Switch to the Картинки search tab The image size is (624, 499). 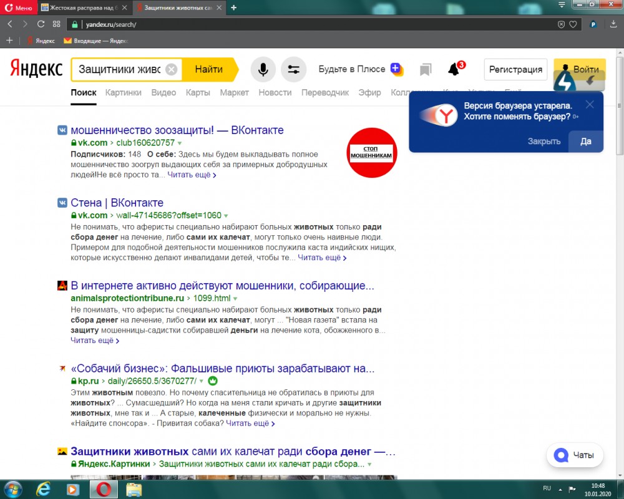coord(123,92)
